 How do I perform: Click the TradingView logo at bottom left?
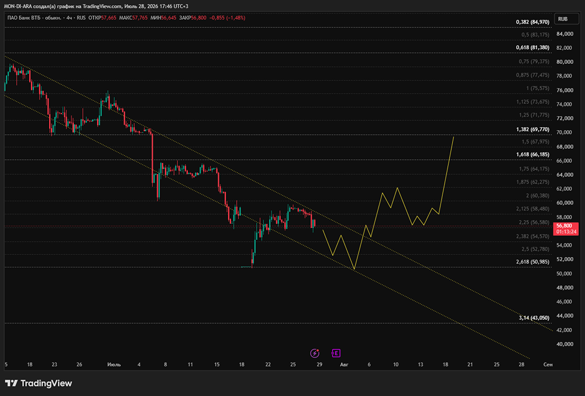tap(39, 383)
